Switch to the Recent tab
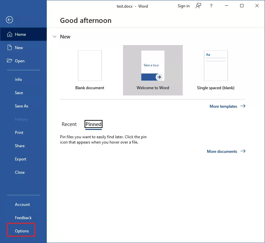265x243 pixels. coord(69,124)
